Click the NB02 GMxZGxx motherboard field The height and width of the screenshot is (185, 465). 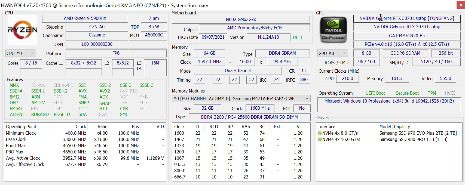tap(241, 20)
